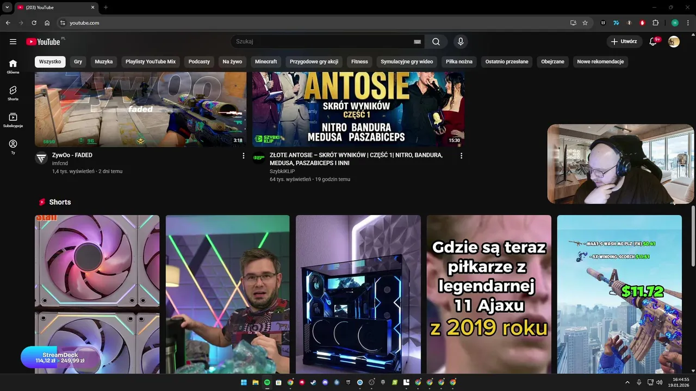Open the red hand ad-blocker extension
The image size is (696, 391).
[642, 23]
